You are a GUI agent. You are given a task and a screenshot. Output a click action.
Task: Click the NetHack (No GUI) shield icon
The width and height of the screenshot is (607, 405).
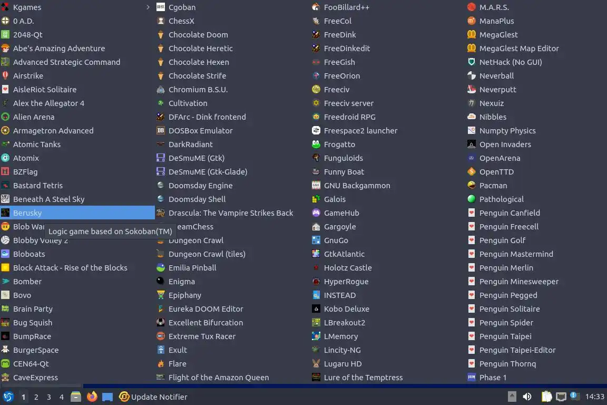472,62
